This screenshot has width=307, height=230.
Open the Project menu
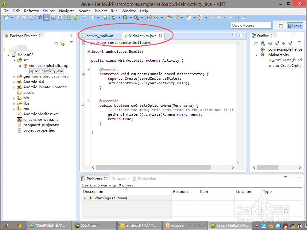click(x=101, y=11)
